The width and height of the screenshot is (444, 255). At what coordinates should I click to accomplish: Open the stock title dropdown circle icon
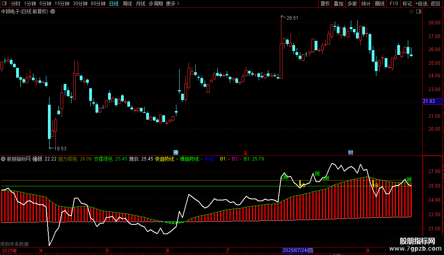[x=53, y=12]
